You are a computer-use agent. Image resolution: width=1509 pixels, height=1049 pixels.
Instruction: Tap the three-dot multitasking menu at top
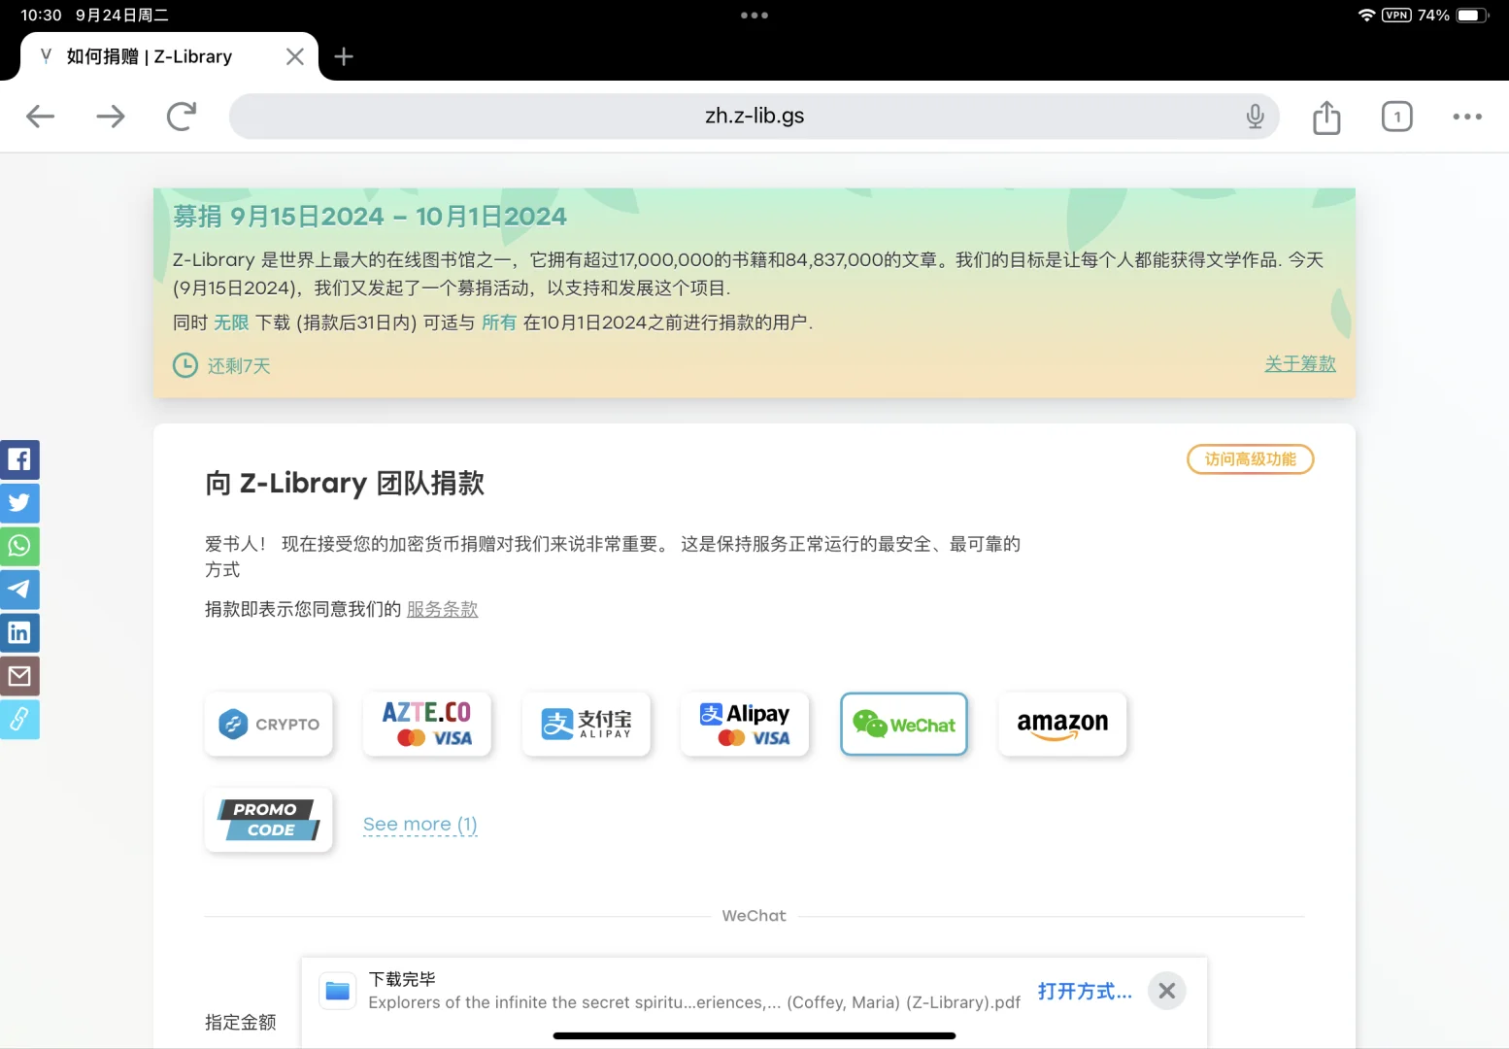tap(754, 16)
